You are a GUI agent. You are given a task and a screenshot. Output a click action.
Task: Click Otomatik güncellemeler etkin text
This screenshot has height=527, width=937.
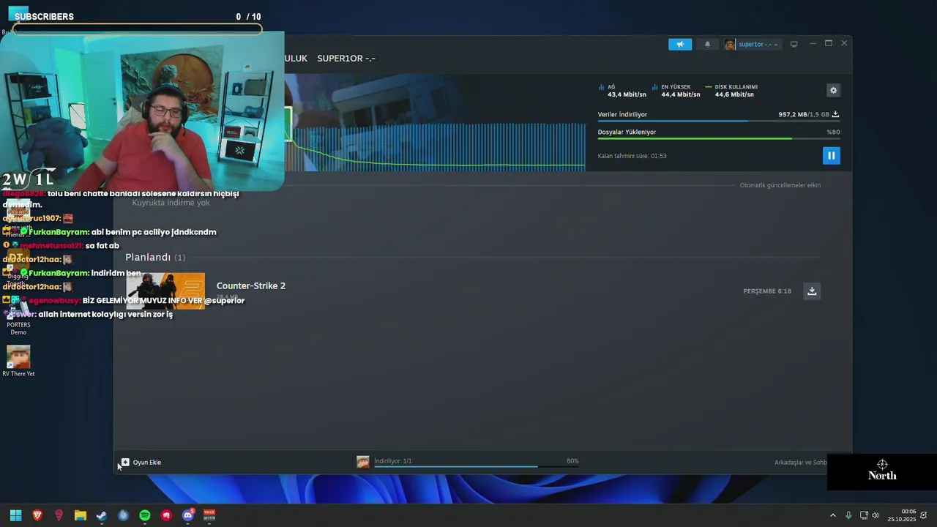pyautogui.click(x=780, y=185)
